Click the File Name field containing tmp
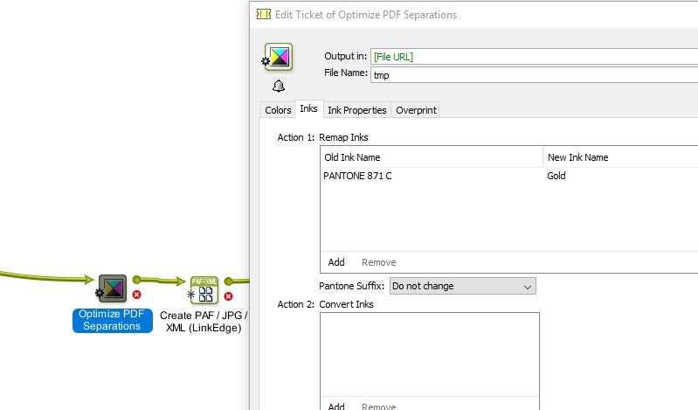698x410 pixels. (534, 75)
